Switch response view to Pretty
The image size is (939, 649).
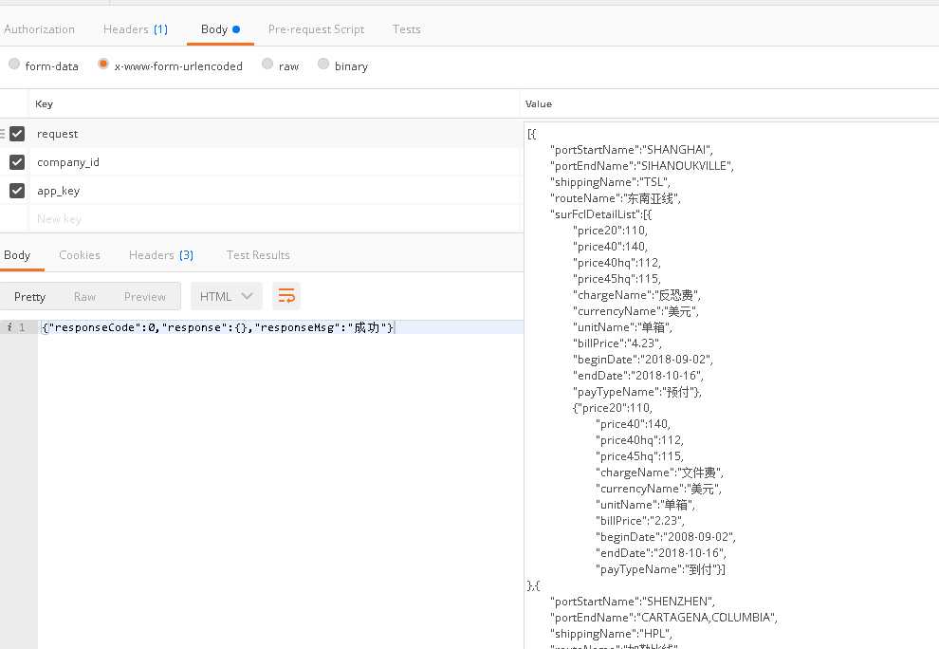point(30,297)
